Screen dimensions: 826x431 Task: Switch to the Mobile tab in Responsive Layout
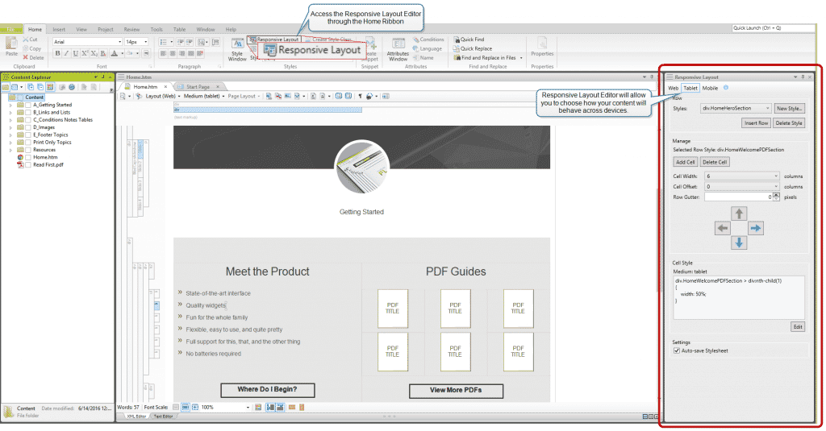click(x=710, y=88)
